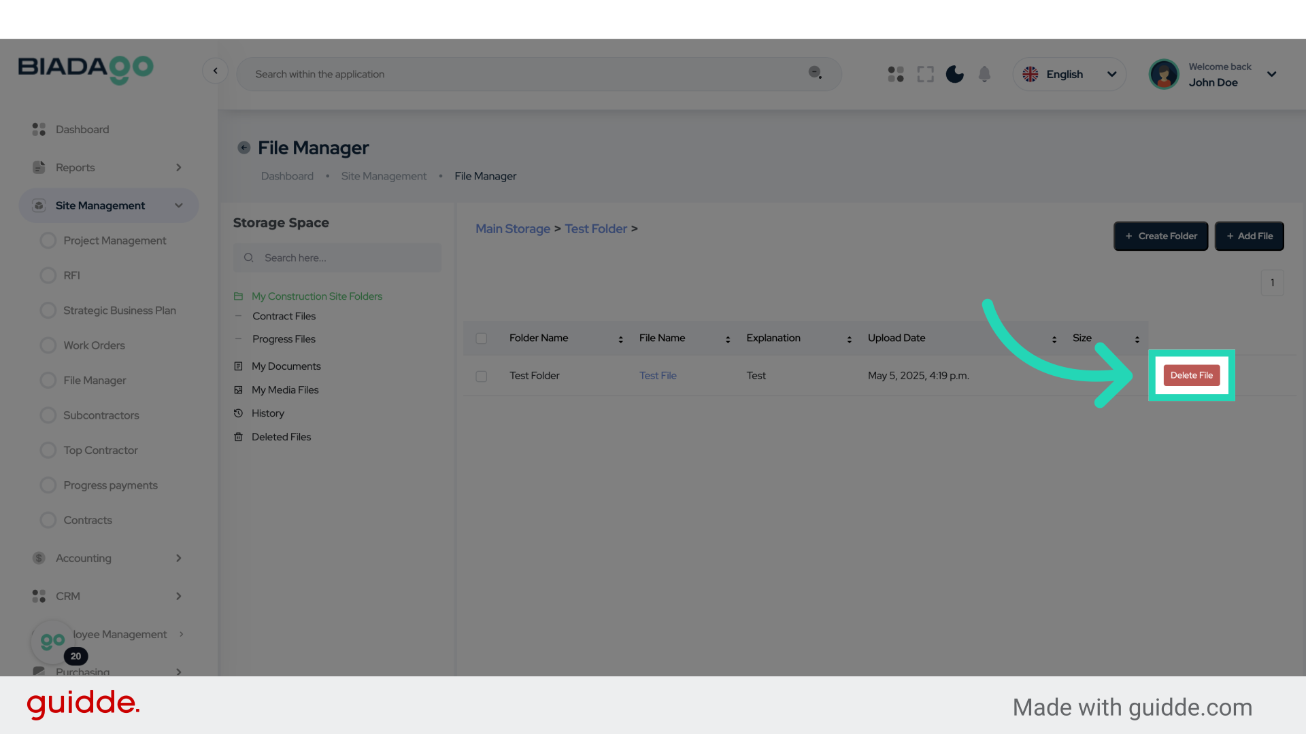Open the History entry in Storage Space

267,413
